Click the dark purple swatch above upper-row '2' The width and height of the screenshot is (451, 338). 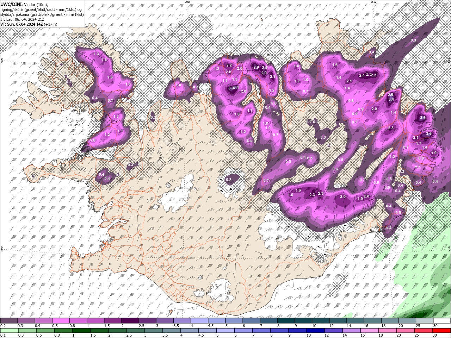[x=130, y=321]
